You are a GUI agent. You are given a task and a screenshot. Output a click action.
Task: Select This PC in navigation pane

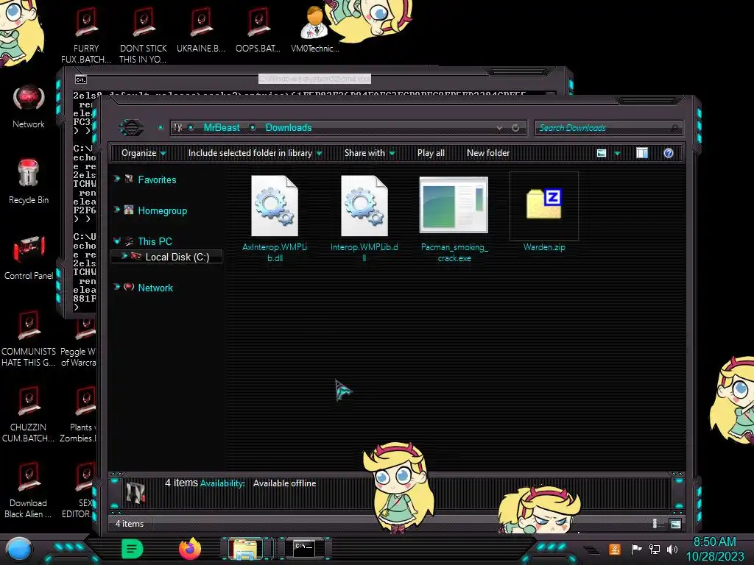(x=155, y=241)
